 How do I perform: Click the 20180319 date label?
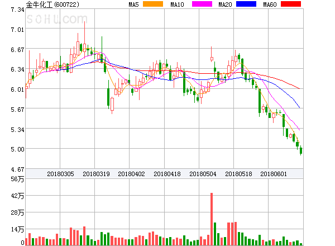[x=96, y=174]
